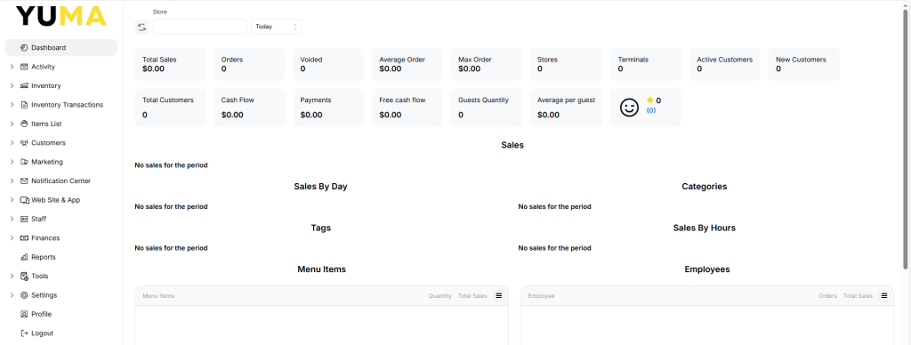911x345 pixels.
Task: Expand the Settings section chevron
Action: 12,295
